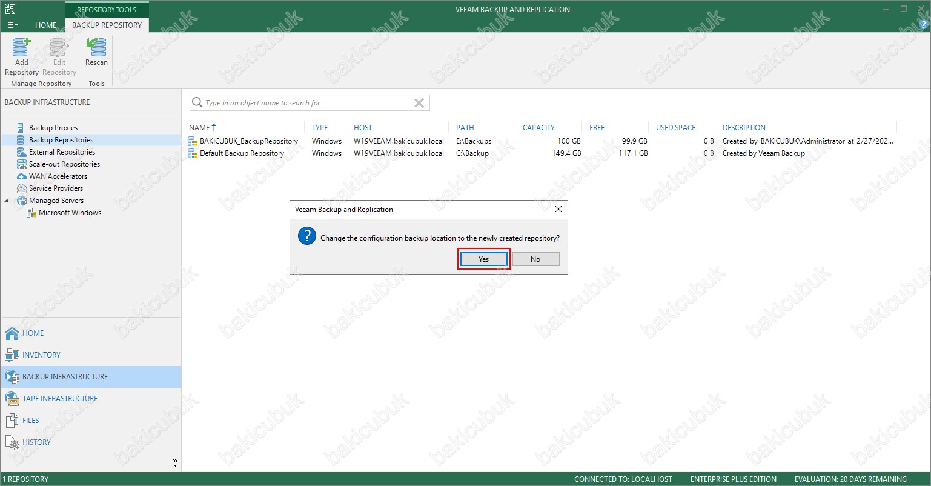Viewport: 931px width, 486px height.
Task: Click the 99.9 GB free value
Action: (x=635, y=141)
